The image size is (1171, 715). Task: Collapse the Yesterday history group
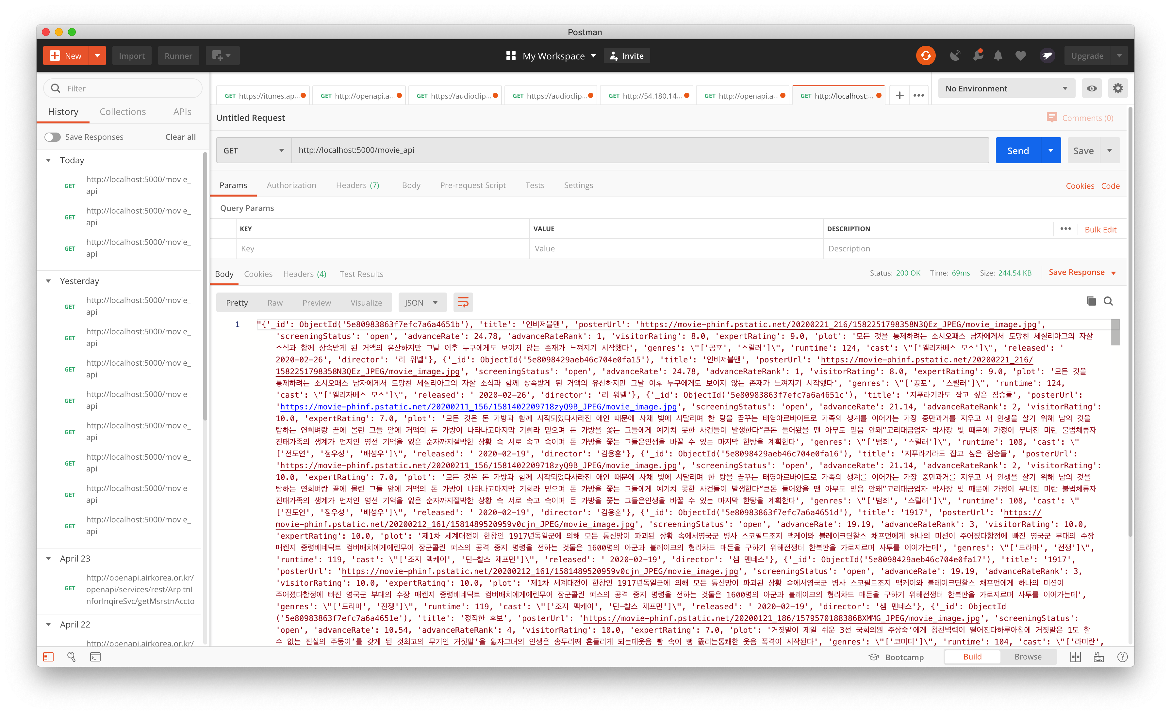[x=48, y=281]
